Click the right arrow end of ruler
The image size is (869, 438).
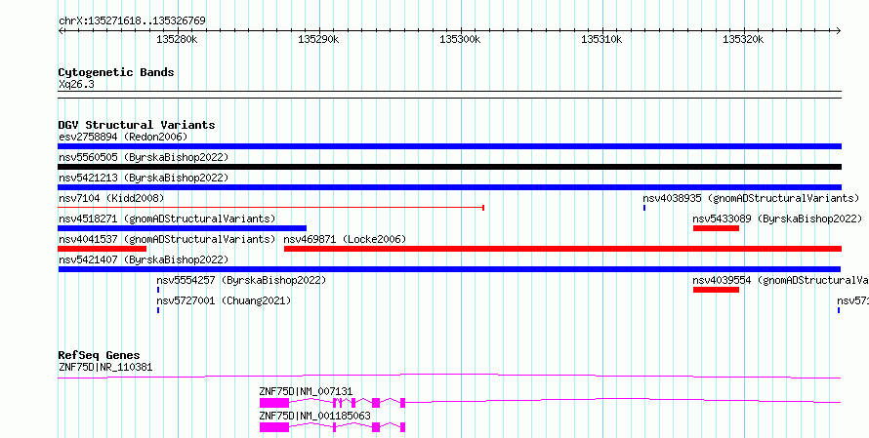839,31
